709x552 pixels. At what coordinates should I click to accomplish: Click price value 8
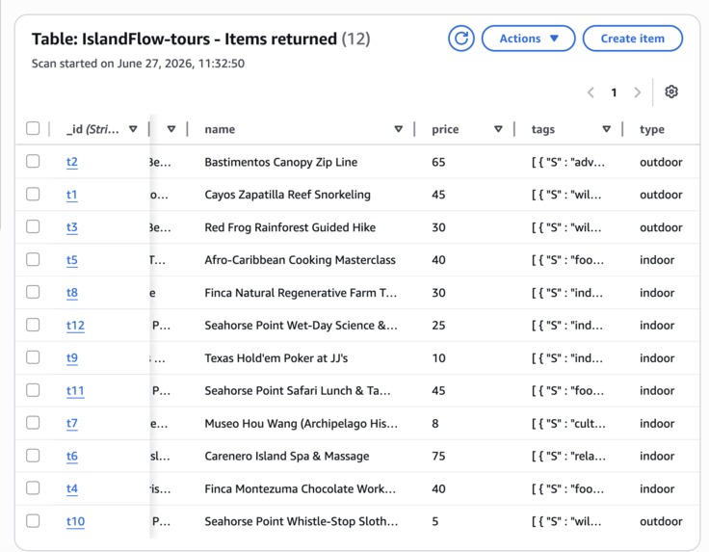[435, 424]
